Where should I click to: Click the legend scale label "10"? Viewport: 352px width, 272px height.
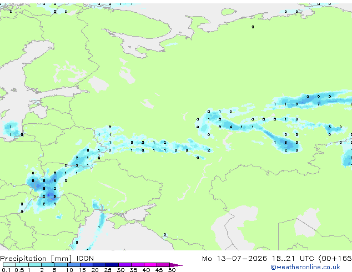pyautogui.click(x=69, y=270)
